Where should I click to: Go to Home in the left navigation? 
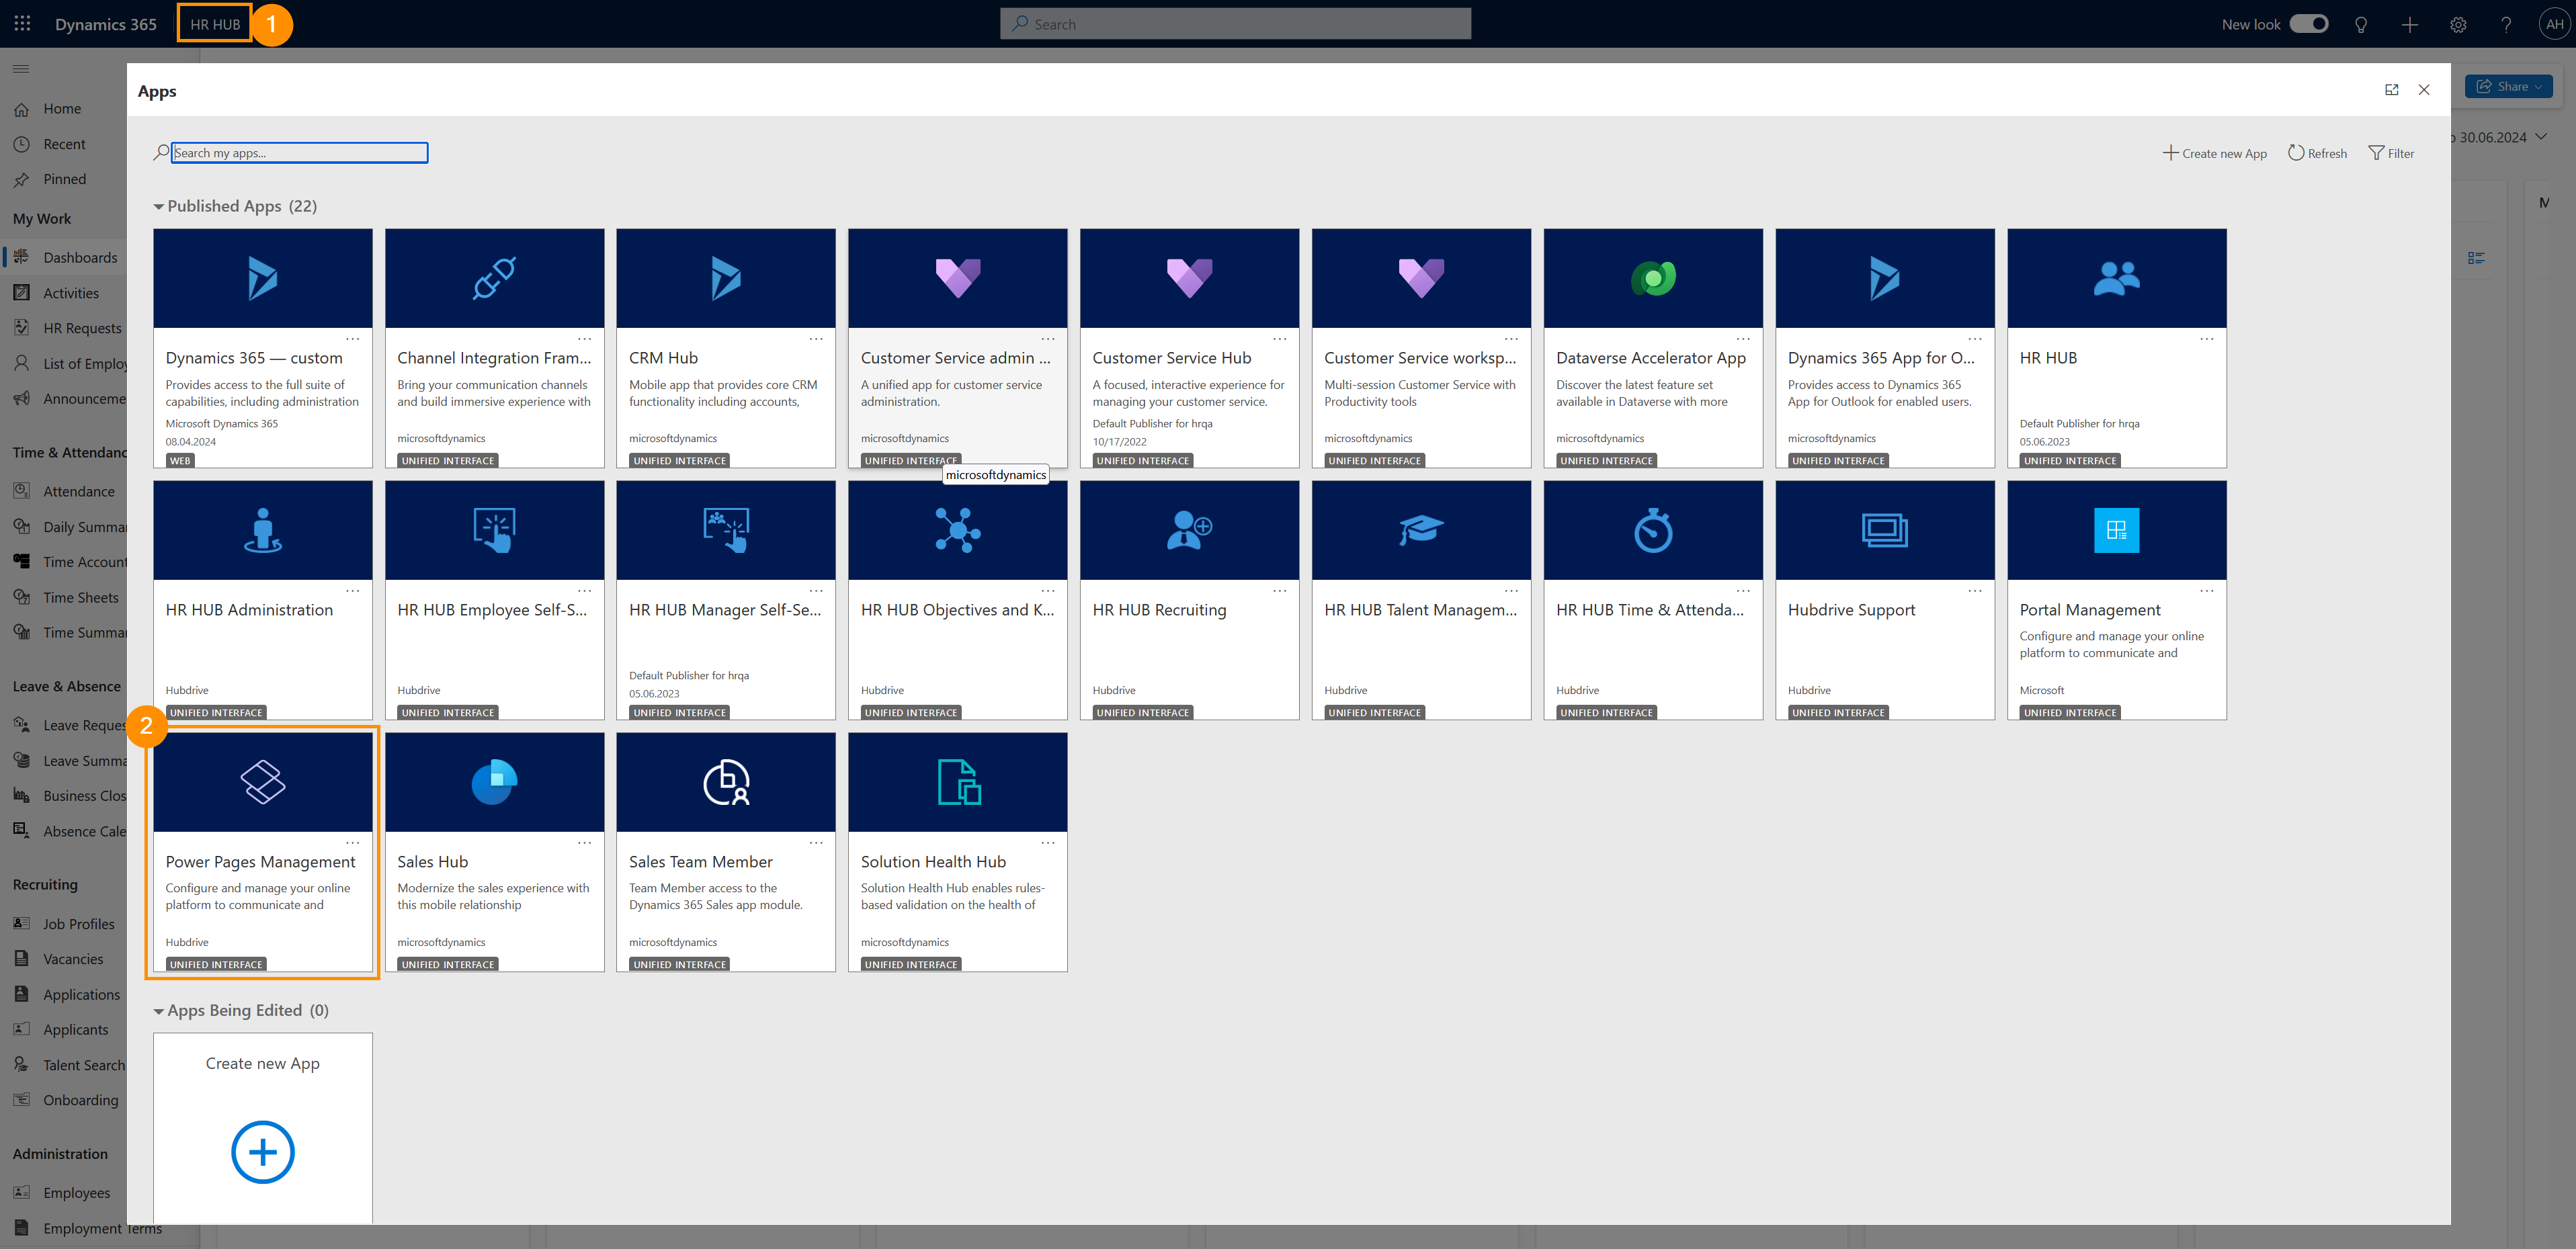(x=62, y=109)
